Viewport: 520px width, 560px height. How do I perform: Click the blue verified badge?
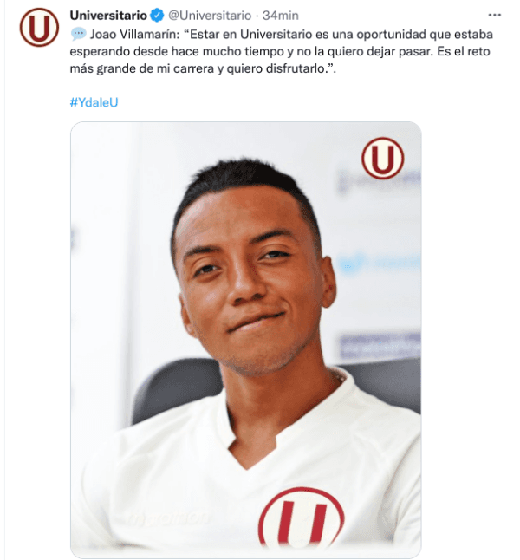[157, 16]
